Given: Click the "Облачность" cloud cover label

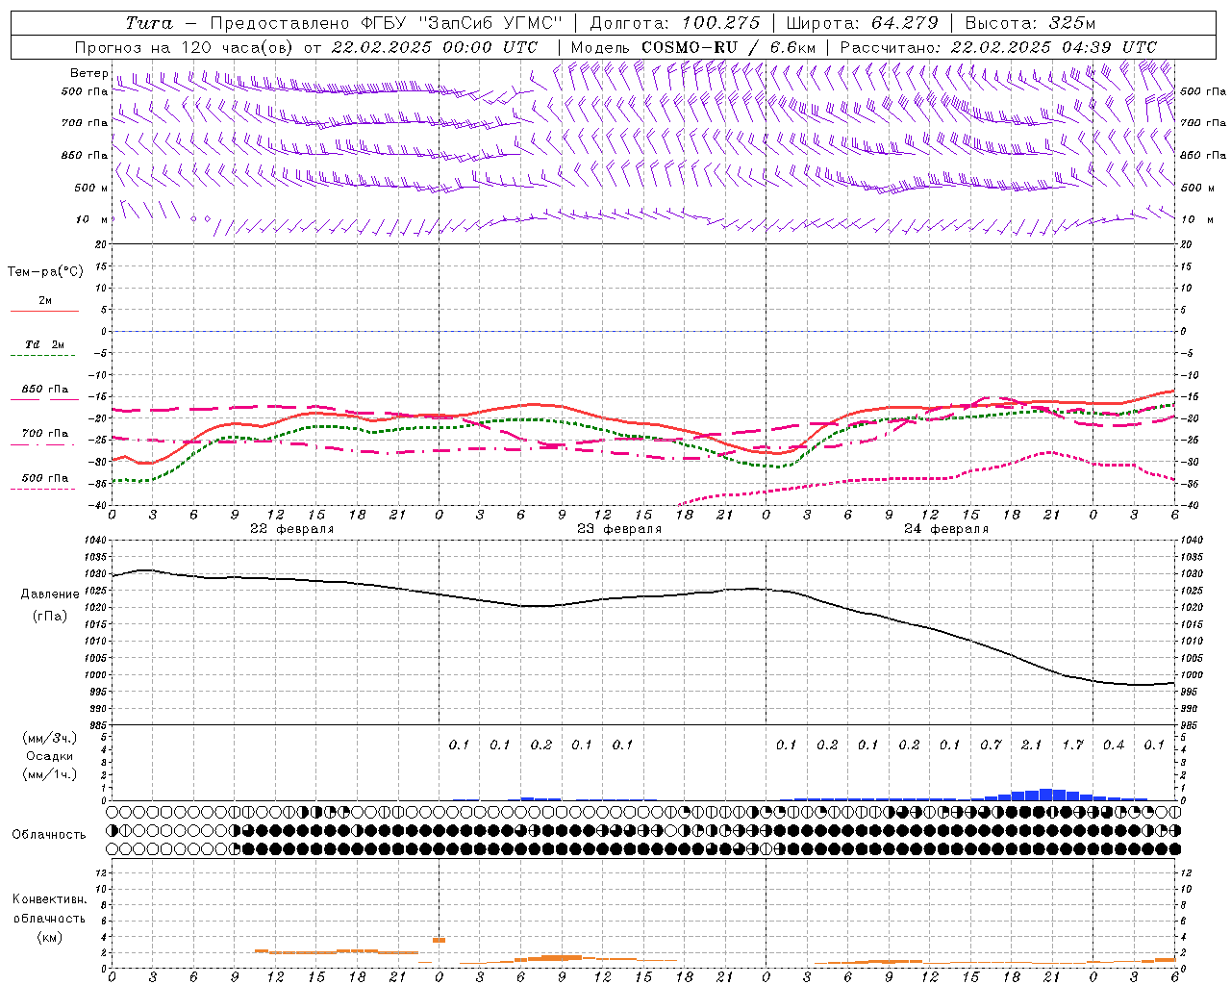Looking at the screenshot, I should (x=49, y=835).
